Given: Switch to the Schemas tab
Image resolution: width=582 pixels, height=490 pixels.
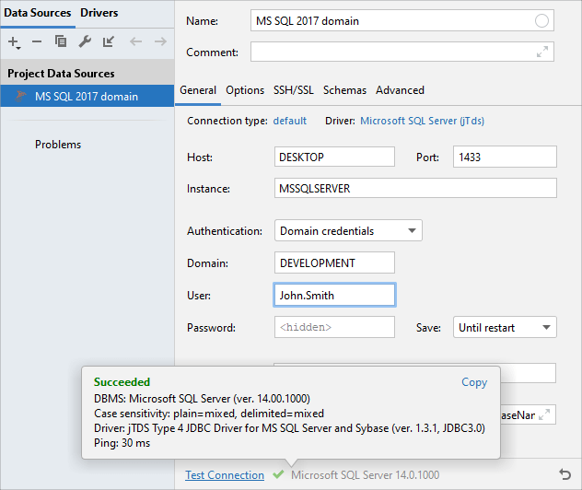Looking at the screenshot, I should coord(344,90).
